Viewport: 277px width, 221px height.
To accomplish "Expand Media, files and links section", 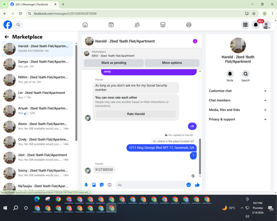I will 238,110.
